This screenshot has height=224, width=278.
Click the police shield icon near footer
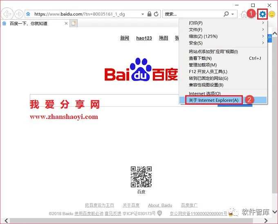click(x=160, y=213)
